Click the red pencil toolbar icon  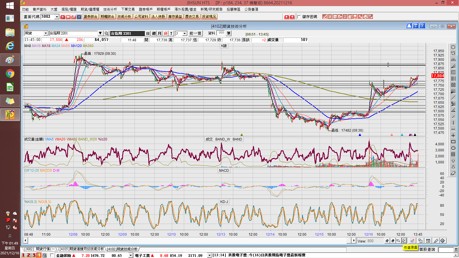point(325,17)
